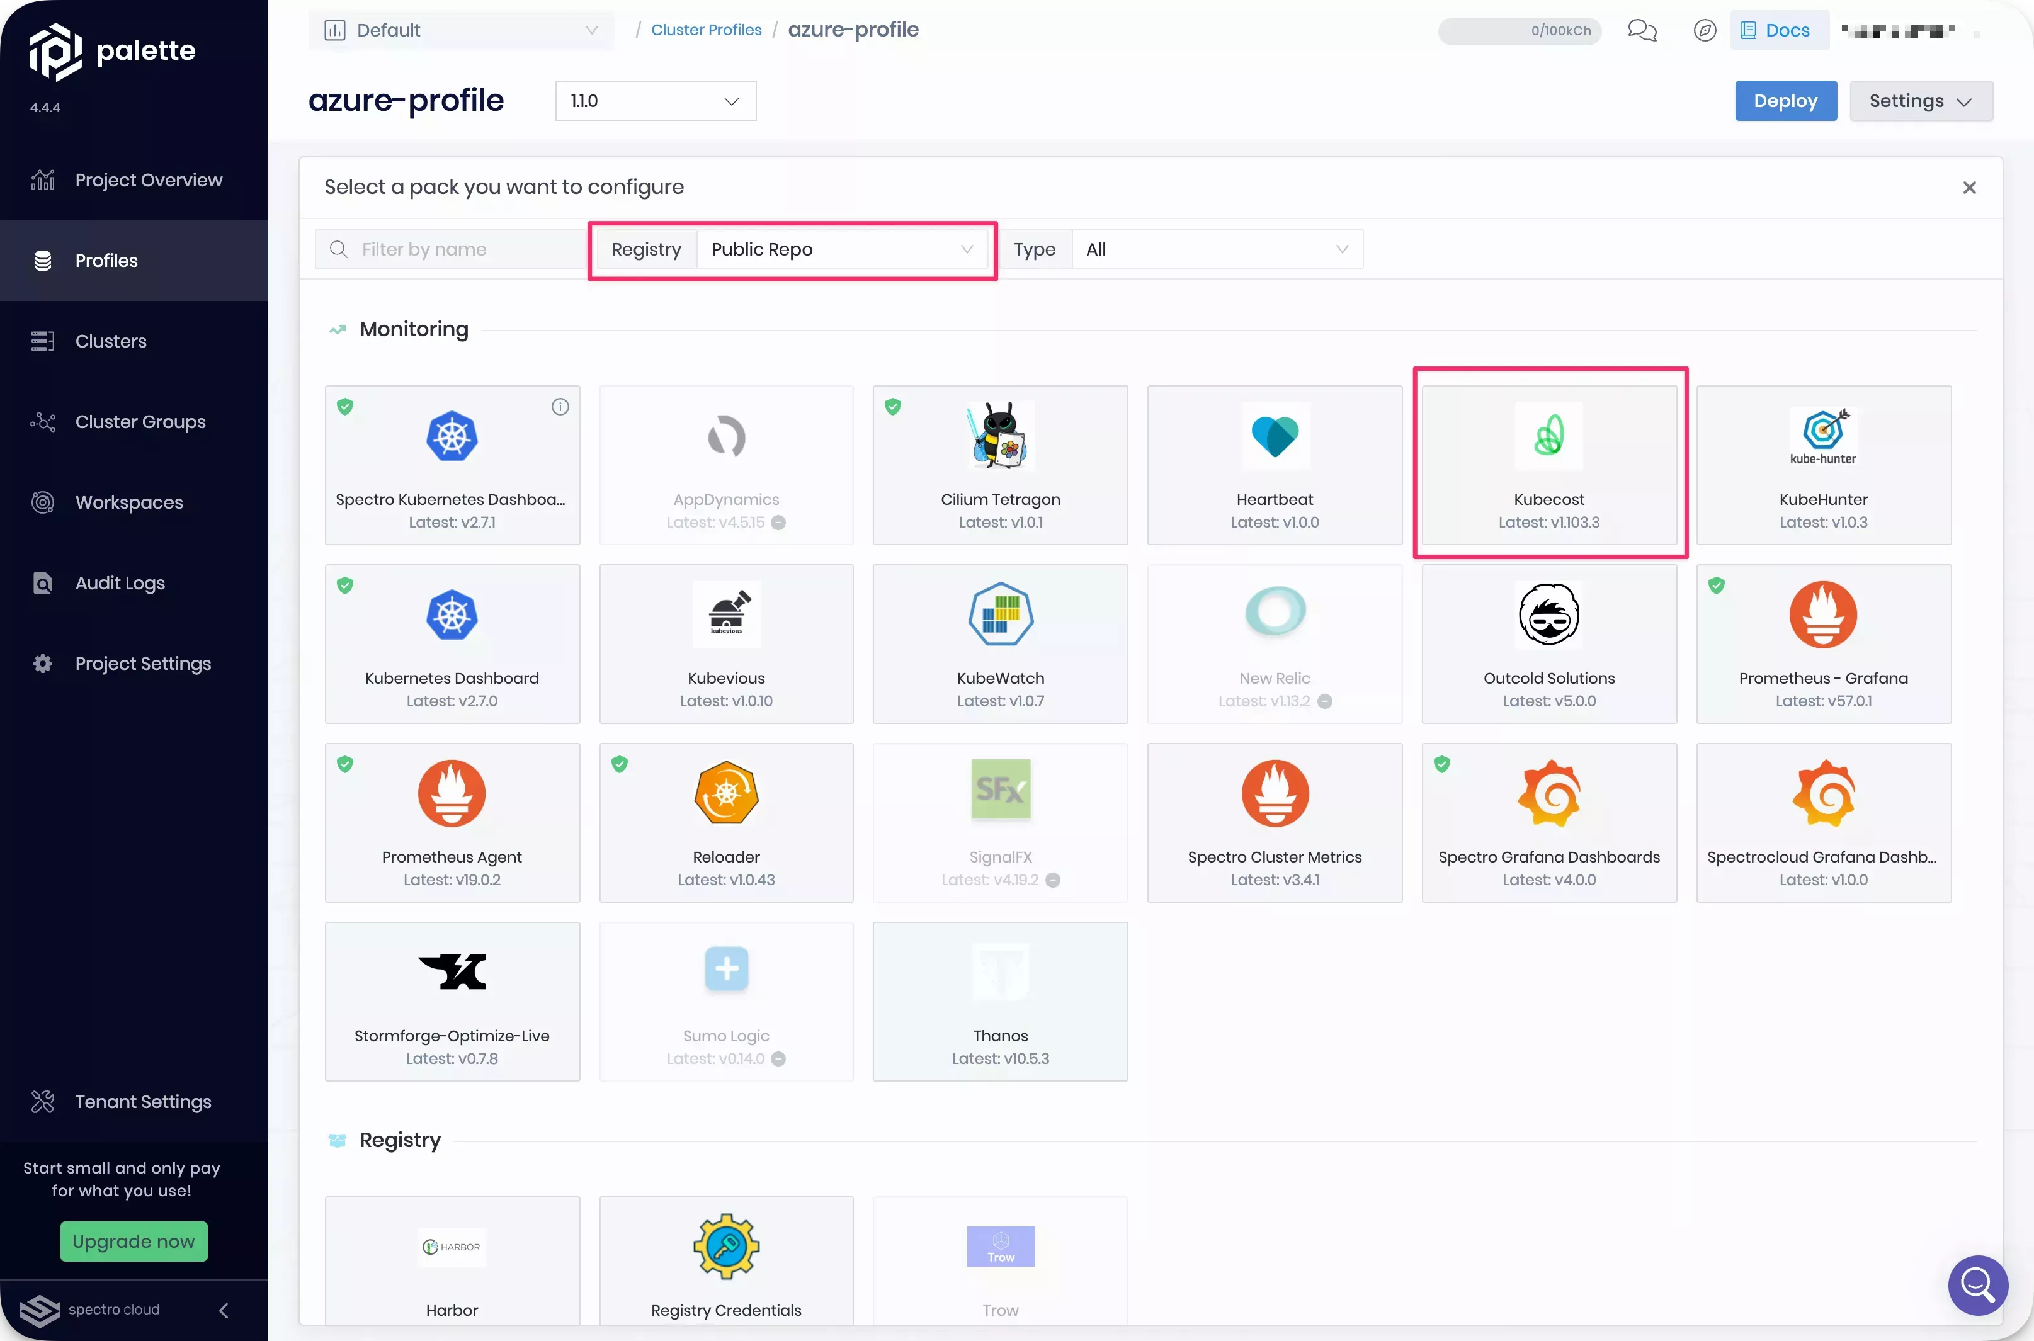The width and height of the screenshot is (2034, 1341).
Task: Open the Profiles section
Action: coord(134,261)
